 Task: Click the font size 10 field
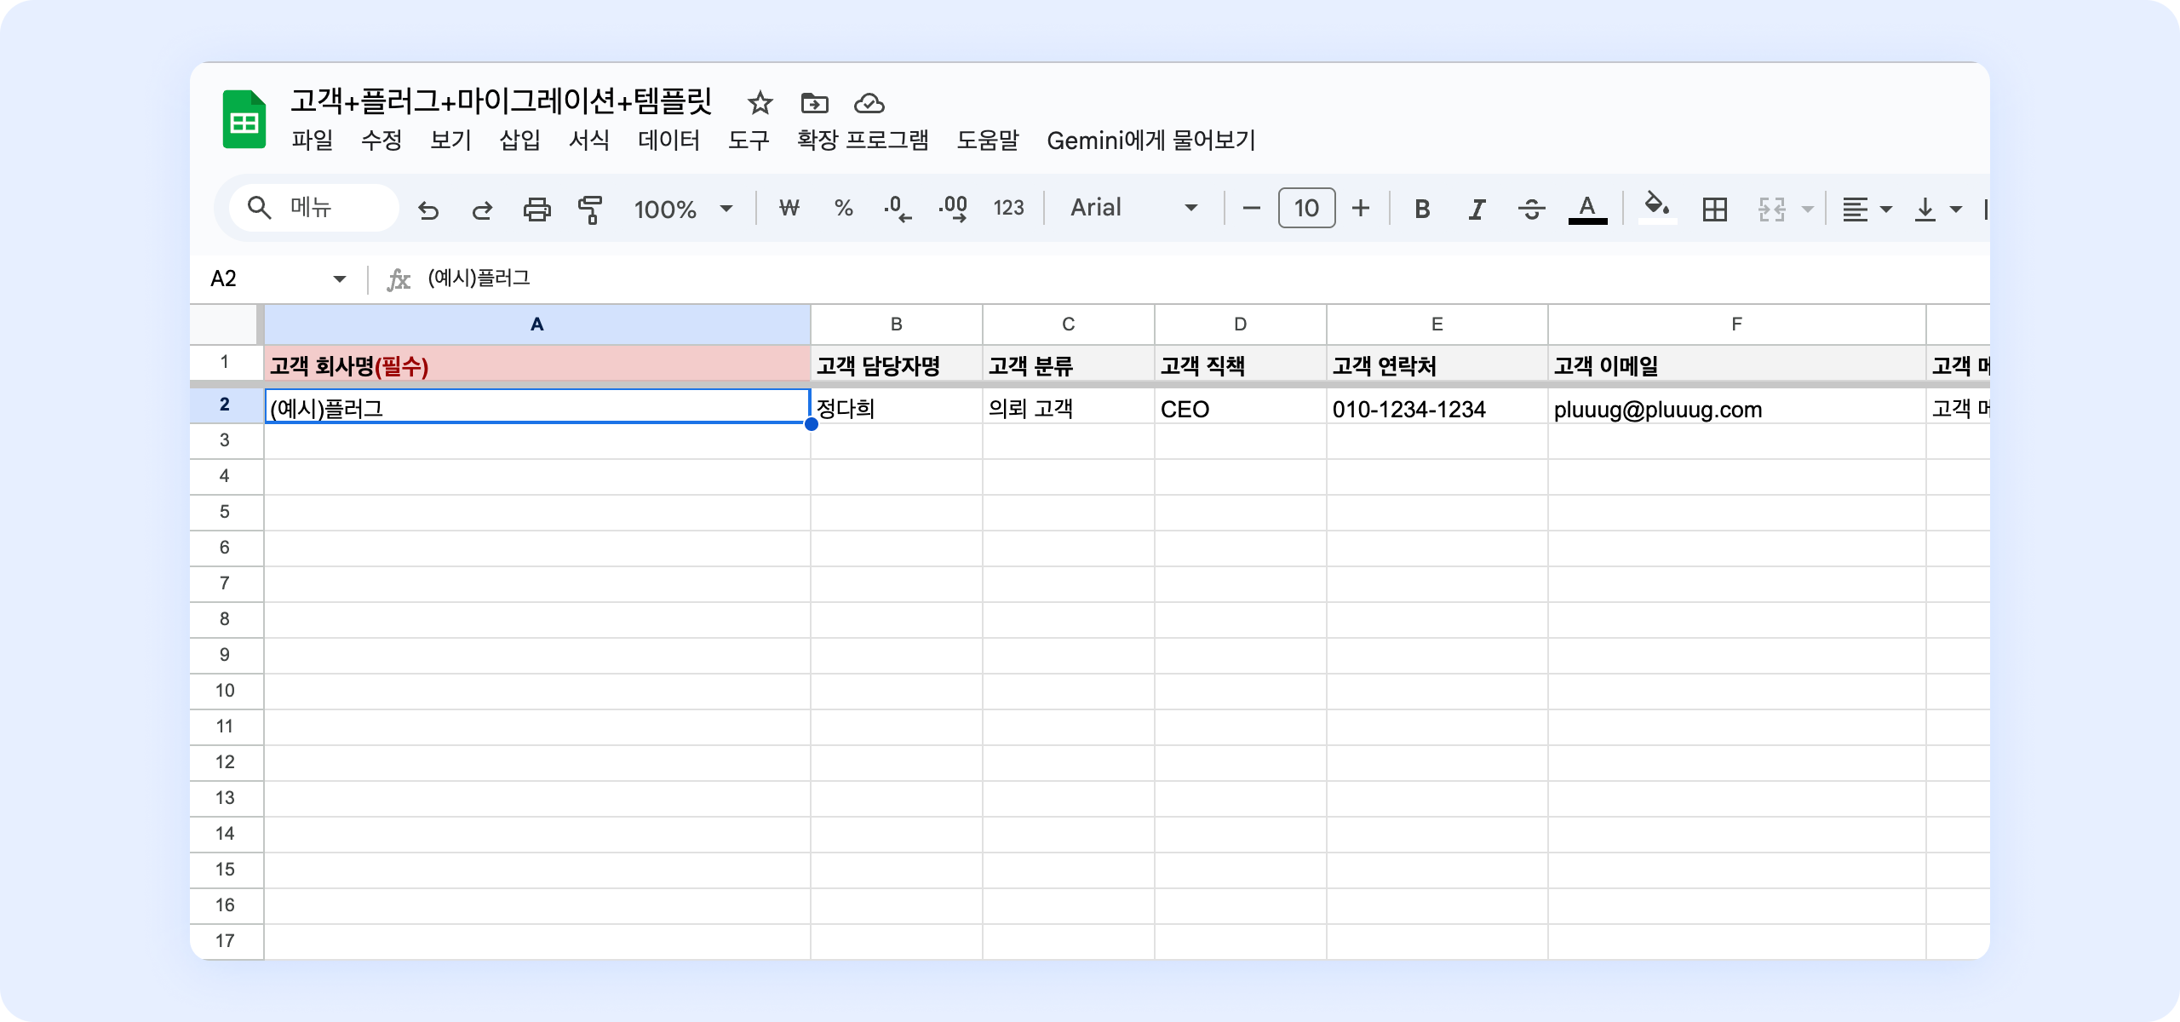[1306, 209]
